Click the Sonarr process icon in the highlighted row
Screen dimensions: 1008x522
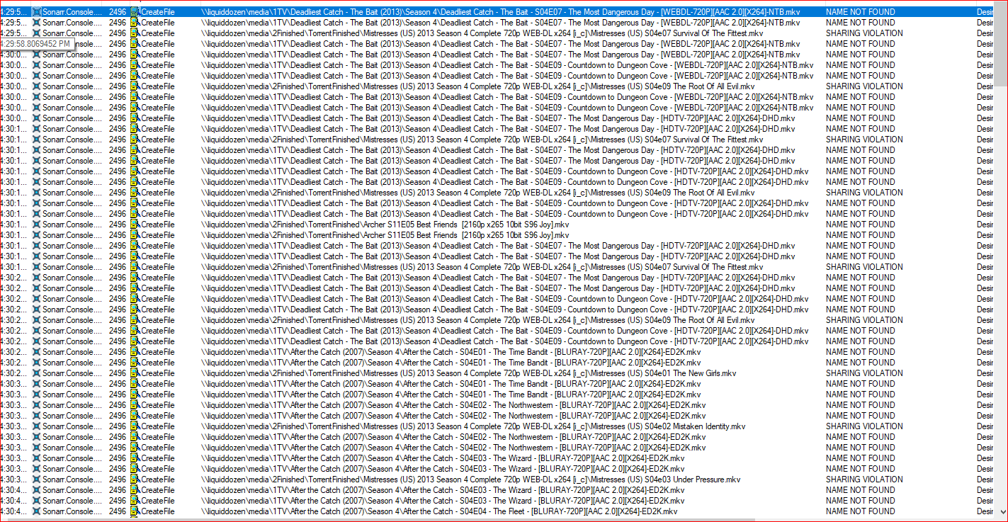37,12
